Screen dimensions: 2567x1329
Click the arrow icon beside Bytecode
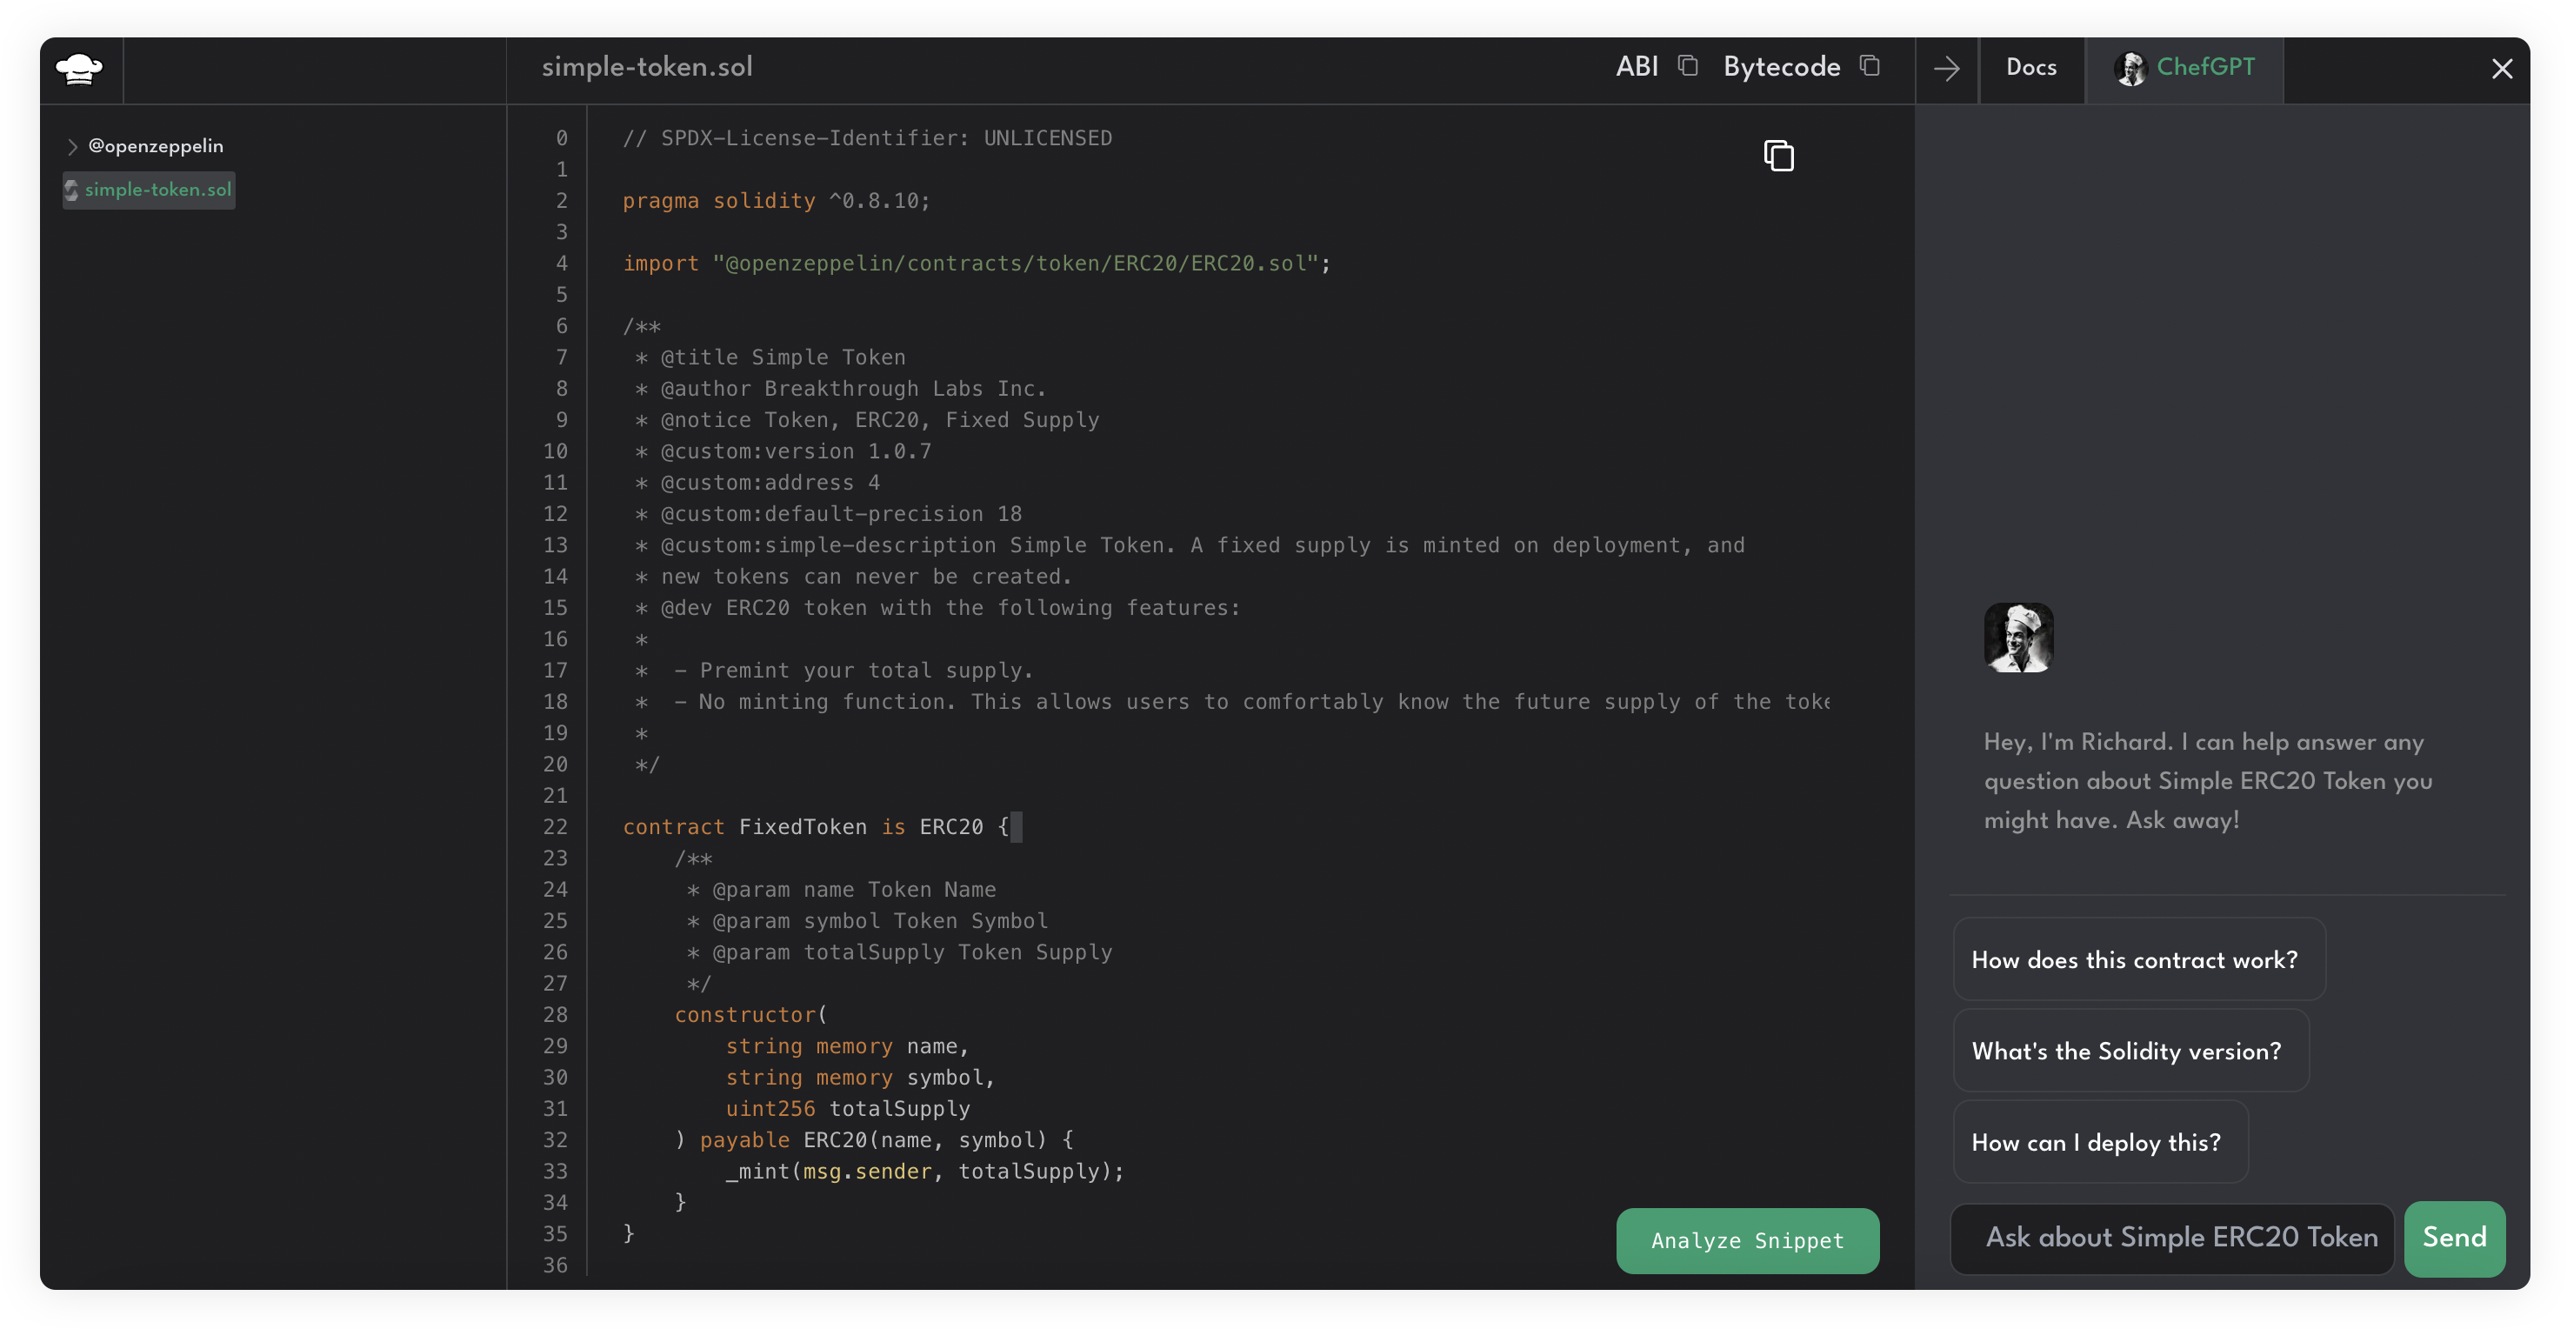click(1945, 69)
